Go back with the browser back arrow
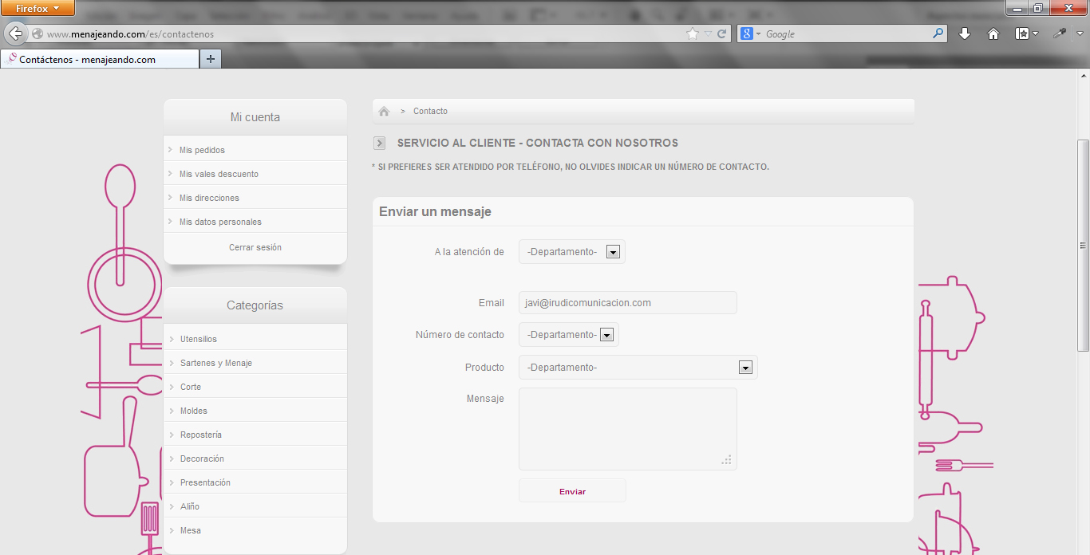The width and height of the screenshot is (1090, 555). [15, 33]
